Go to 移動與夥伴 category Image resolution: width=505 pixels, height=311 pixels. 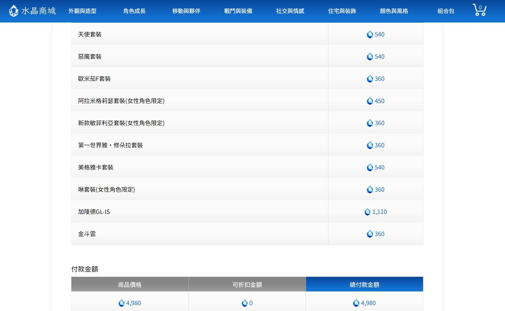pos(186,11)
